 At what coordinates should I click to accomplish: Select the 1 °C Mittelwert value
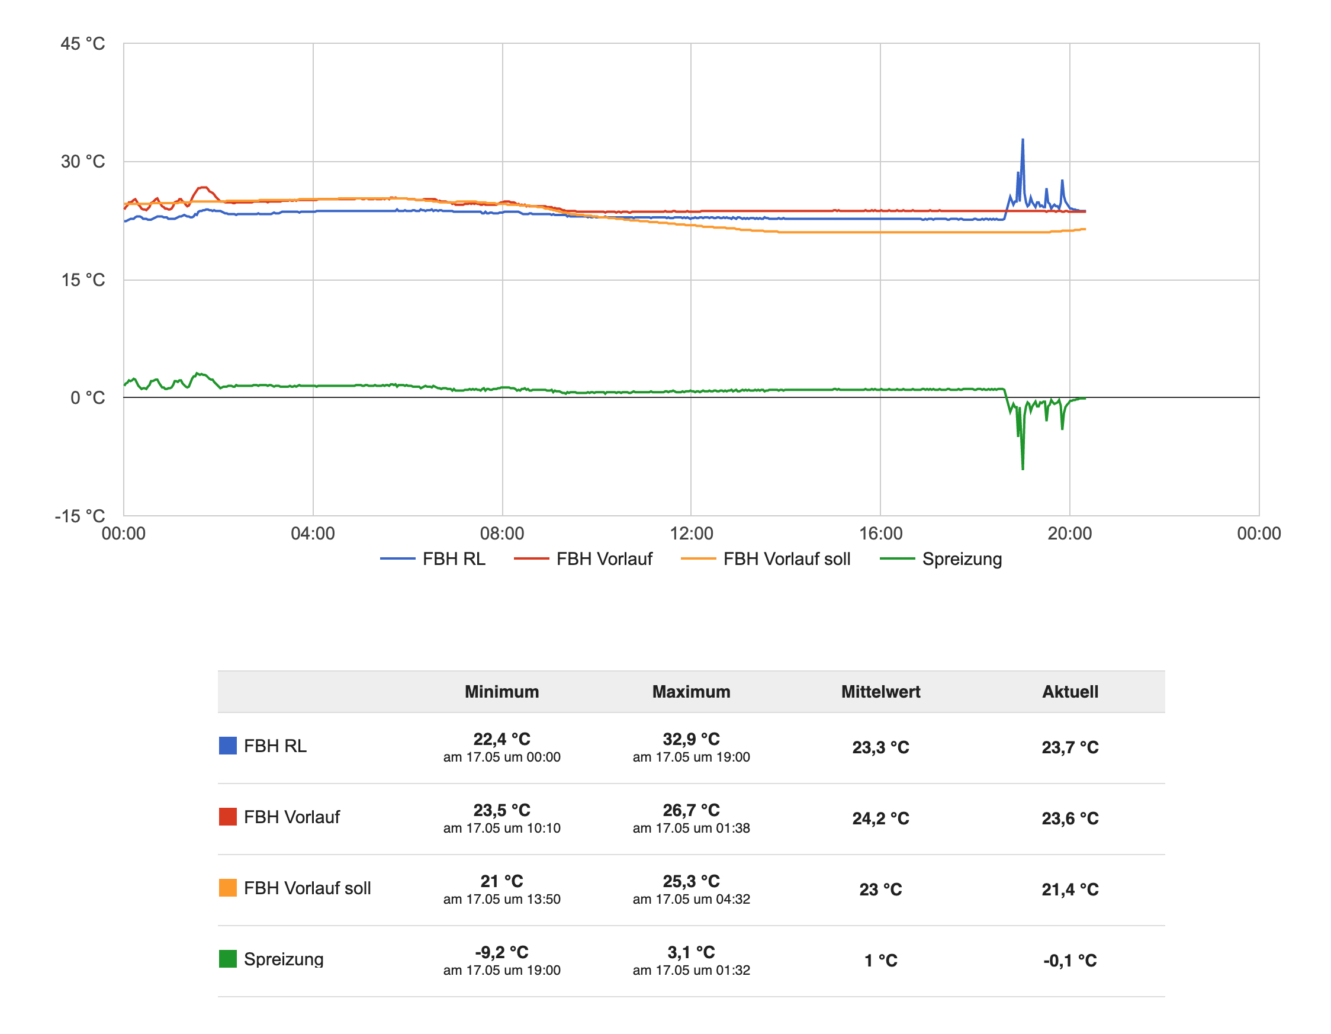880,961
